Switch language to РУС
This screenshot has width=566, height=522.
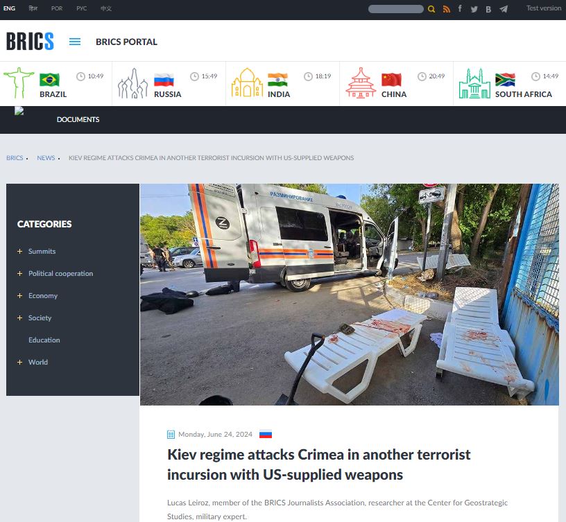pyautogui.click(x=81, y=8)
